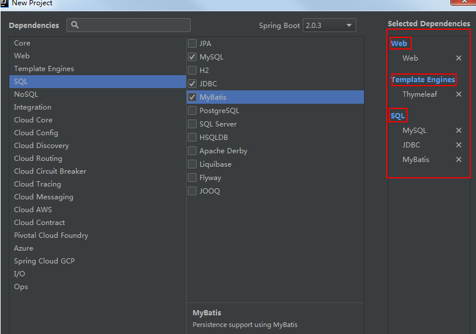Click the search magnifier icon
The height and width of the screenshot is (334, 476).
[x=75, y=25]
